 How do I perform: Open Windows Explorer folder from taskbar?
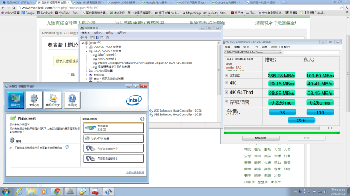pos(32,192)
